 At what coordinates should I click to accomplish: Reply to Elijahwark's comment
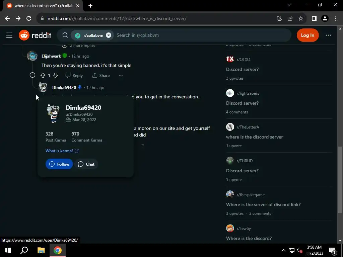(x=74, y=75)
